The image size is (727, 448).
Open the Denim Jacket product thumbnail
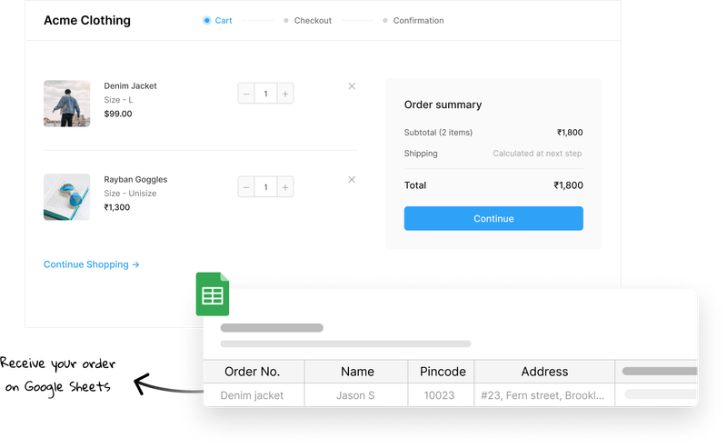tap(66, 103)
